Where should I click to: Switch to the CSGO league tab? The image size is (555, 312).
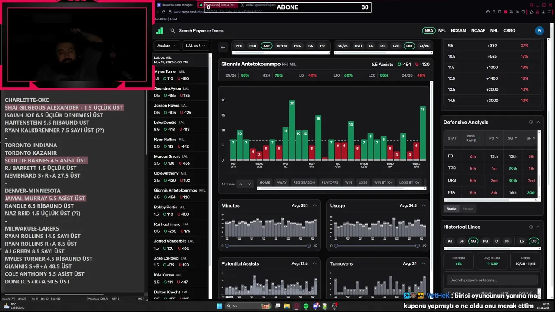point(509,31)
